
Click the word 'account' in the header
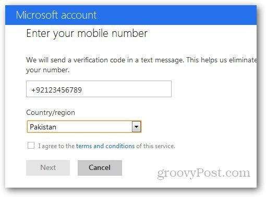79,15
